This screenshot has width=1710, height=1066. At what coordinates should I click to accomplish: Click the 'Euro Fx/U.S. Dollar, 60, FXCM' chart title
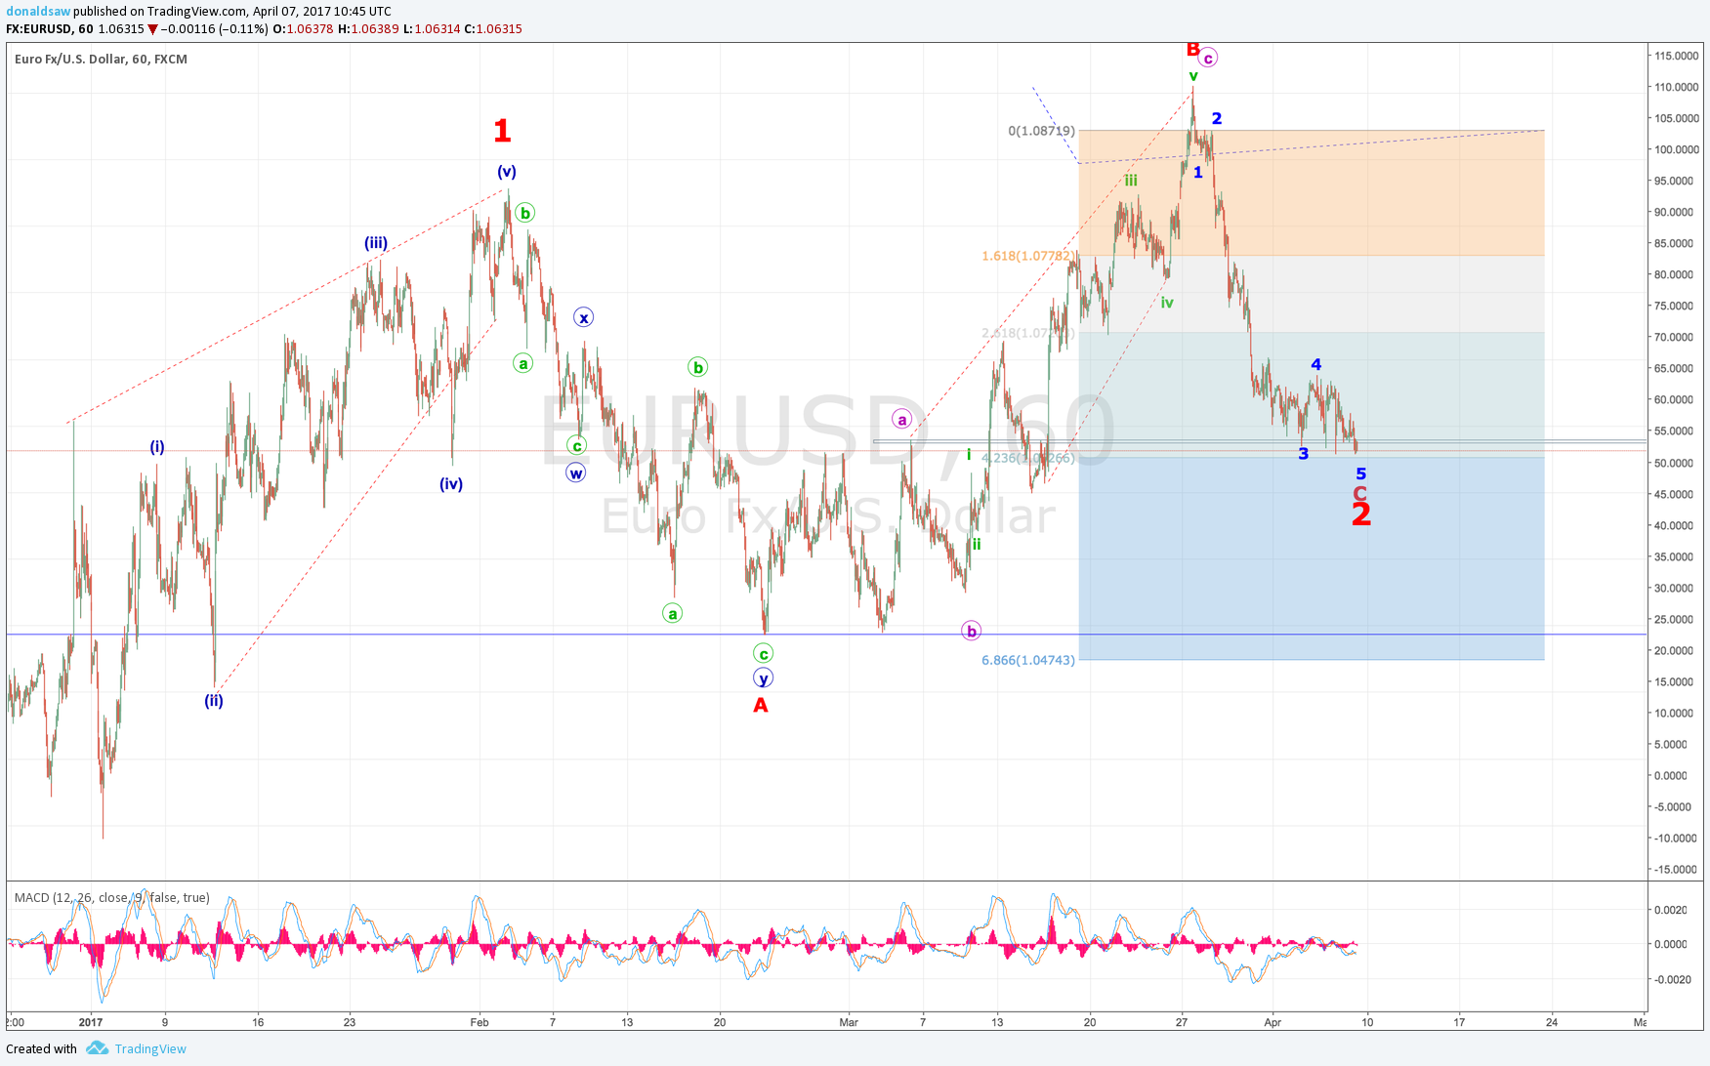click(x=101, y=59)
